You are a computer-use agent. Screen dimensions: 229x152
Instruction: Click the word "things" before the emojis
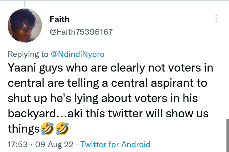[24, 129]
